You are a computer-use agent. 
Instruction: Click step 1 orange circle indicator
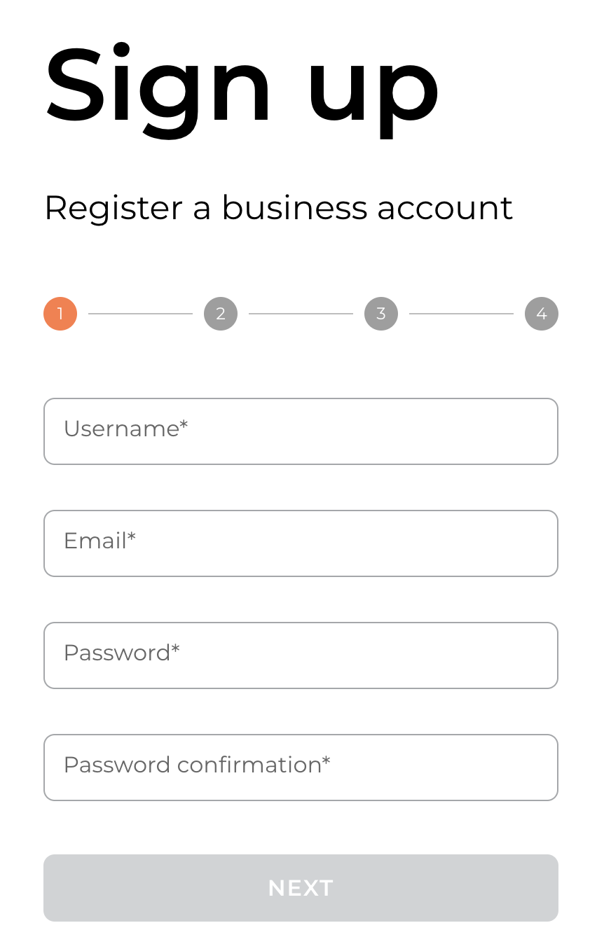[x=60, y=314]
